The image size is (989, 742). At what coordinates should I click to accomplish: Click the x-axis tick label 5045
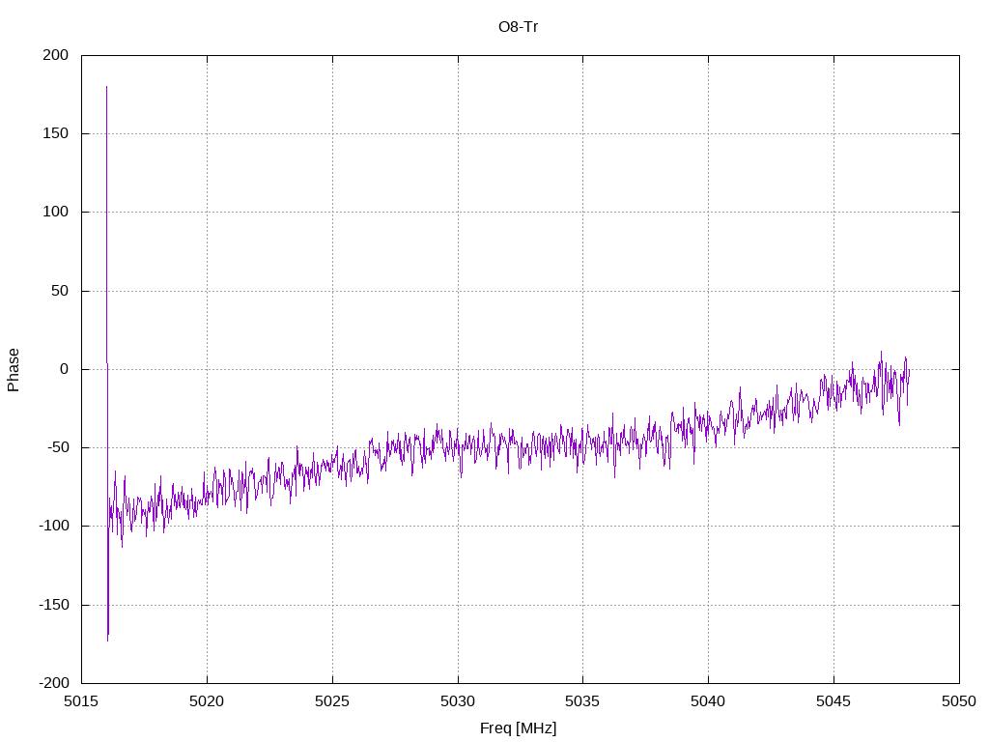[x=834, y=701]
